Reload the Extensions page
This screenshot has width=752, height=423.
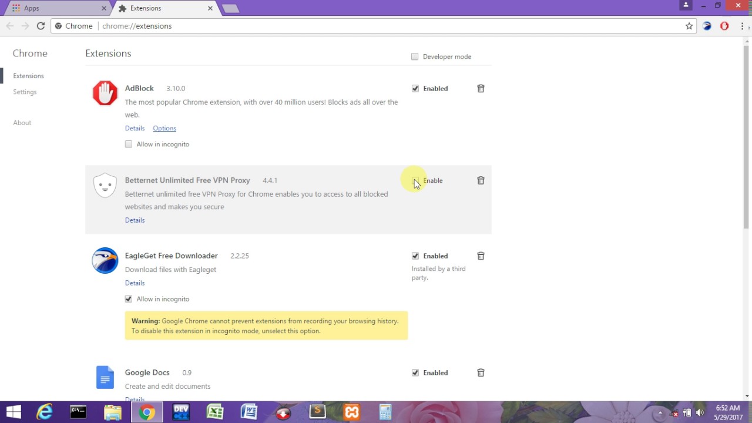(x=41, y=26)
